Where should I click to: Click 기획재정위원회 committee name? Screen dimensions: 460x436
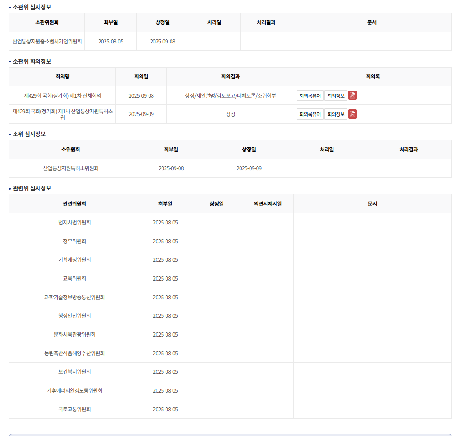point(74,260)
